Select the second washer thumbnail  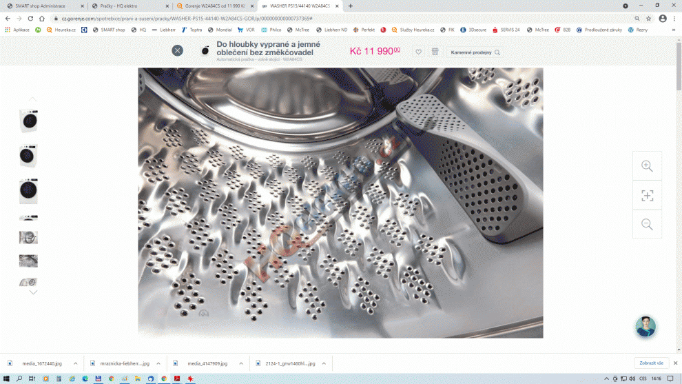[x=28, y=155]
